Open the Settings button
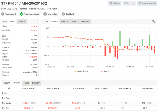This screenshot has height=111, width=158. [x=115, y=3]
